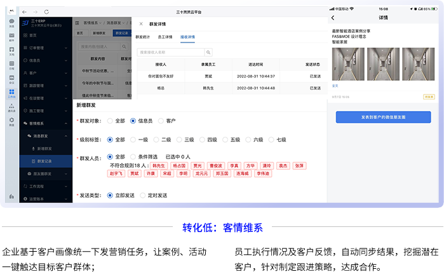Open 文档 icon in left icon bar

12,51
